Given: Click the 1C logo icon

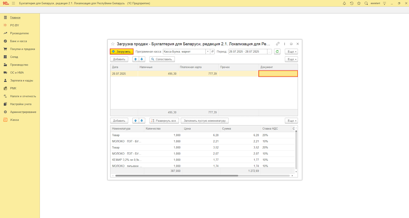Looking at the screenshot, I should pyautogui.click(x=6, y=3).
